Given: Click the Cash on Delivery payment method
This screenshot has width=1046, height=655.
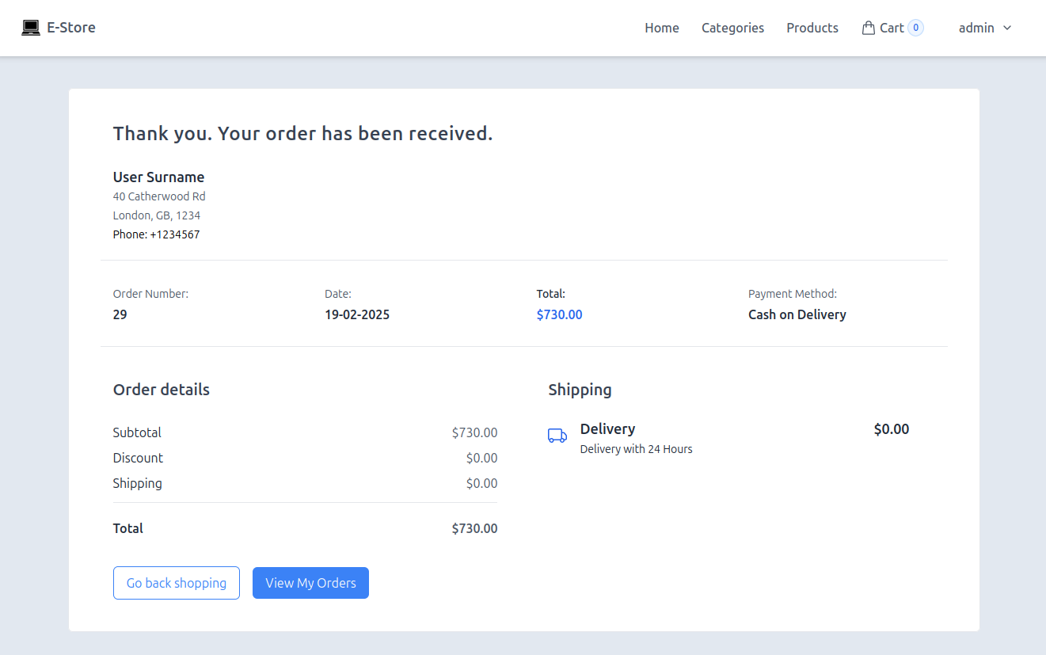Looking at the screenshot, I should click(x=797, y=314).
